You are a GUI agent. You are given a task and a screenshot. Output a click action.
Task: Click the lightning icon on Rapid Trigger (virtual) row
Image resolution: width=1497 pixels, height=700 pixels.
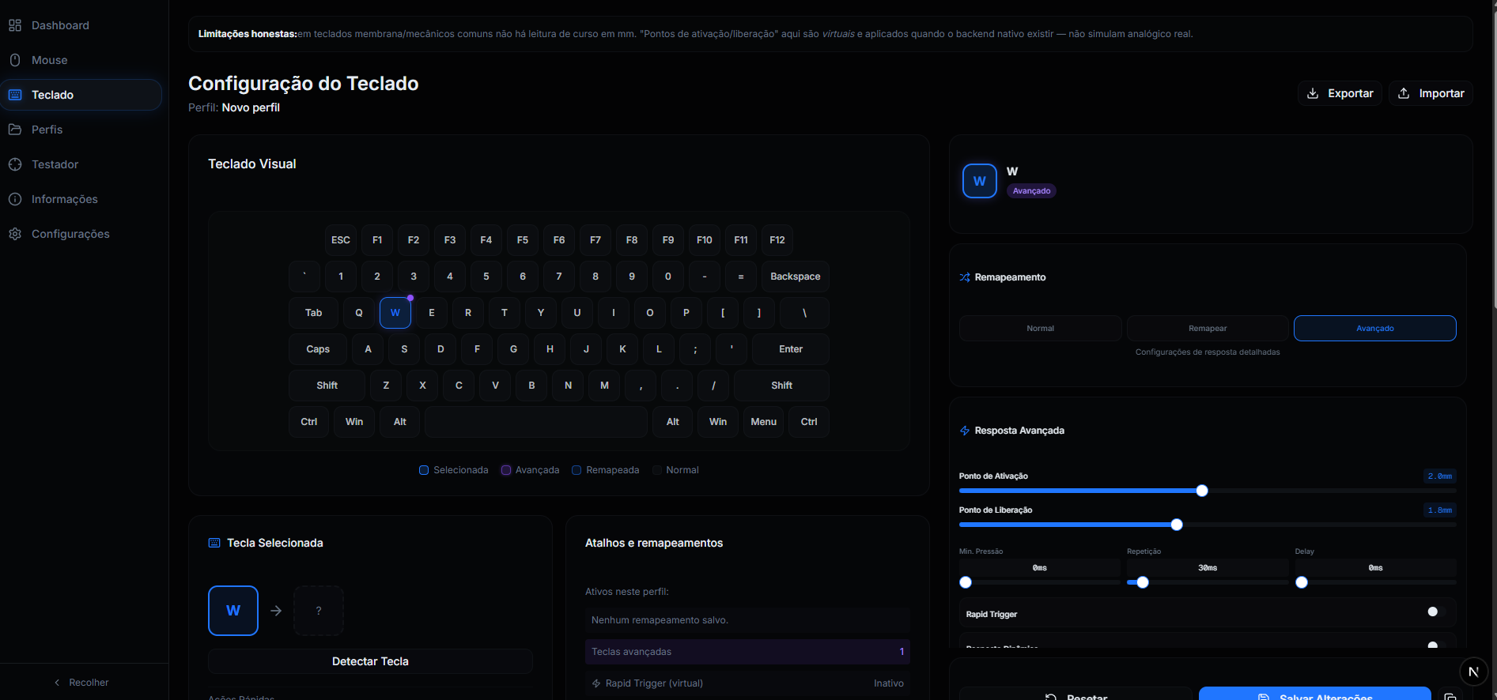tap(597, 683)
